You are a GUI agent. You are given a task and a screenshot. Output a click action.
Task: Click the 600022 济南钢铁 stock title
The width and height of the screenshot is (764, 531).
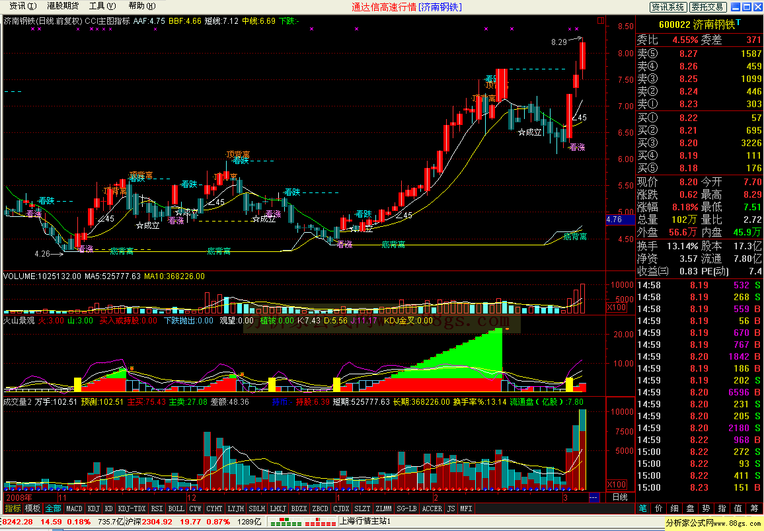pyautogui.click(x=697, y=25)
